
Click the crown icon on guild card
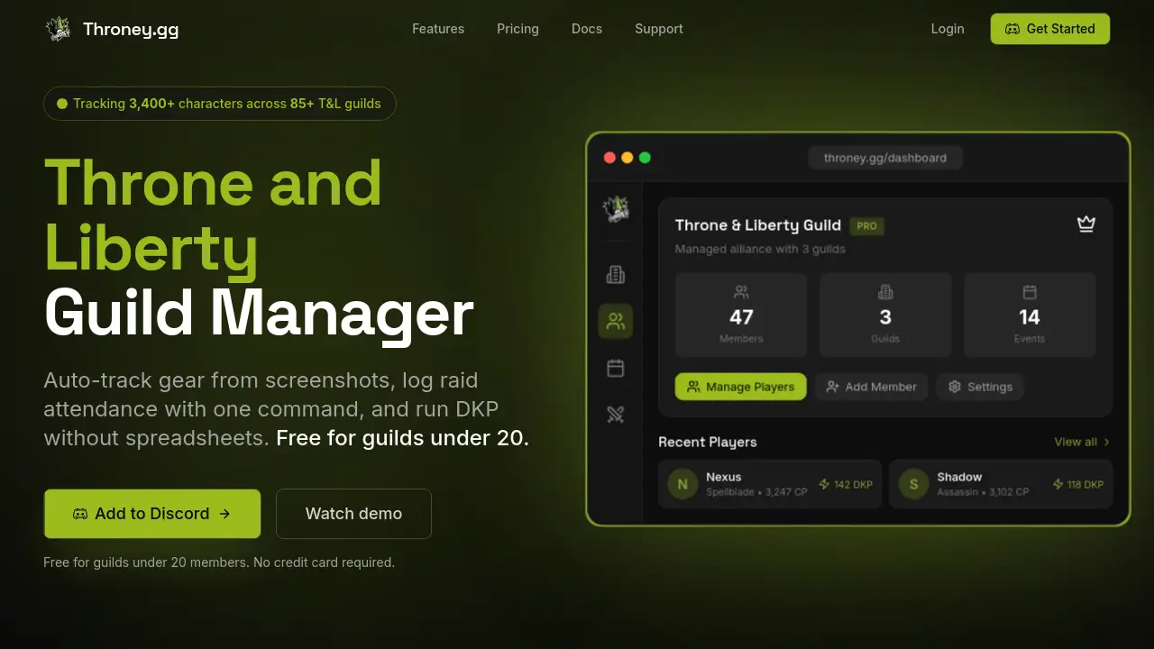point(1086,224)
